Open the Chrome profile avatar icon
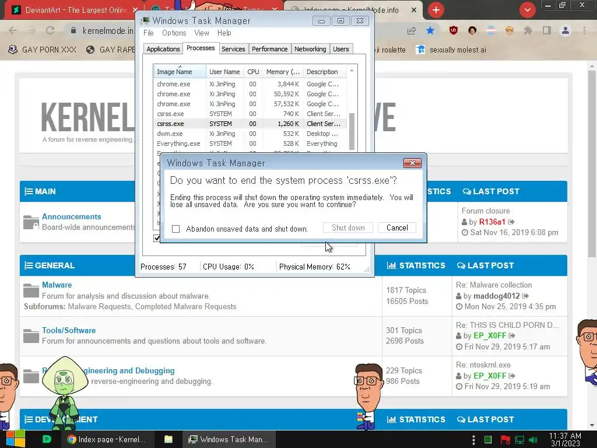Image resolution: width=597 pixels, height=448 pixels. coord(566,30)
